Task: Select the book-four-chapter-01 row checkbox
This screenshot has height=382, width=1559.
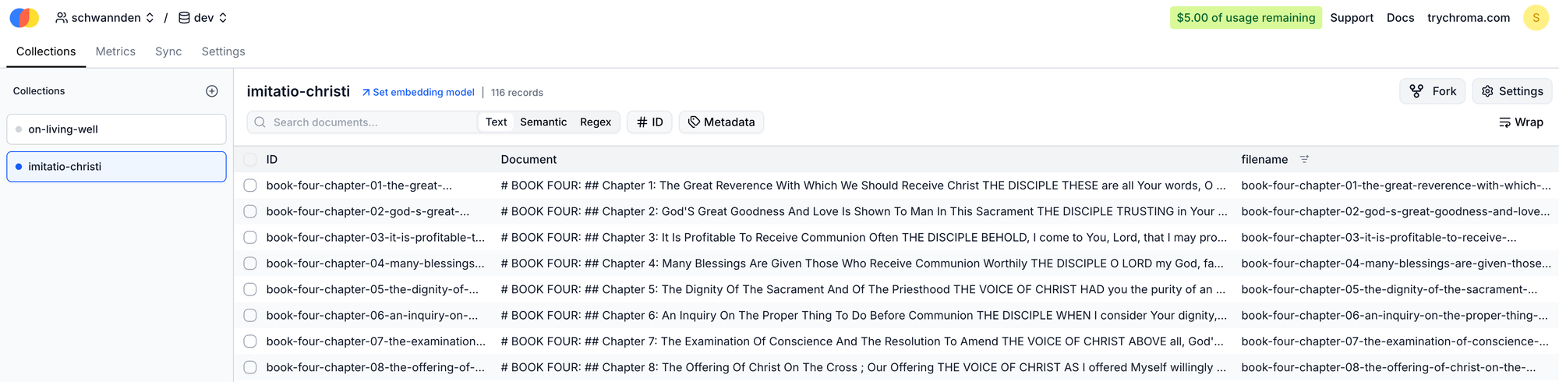Action: [250, 186]
